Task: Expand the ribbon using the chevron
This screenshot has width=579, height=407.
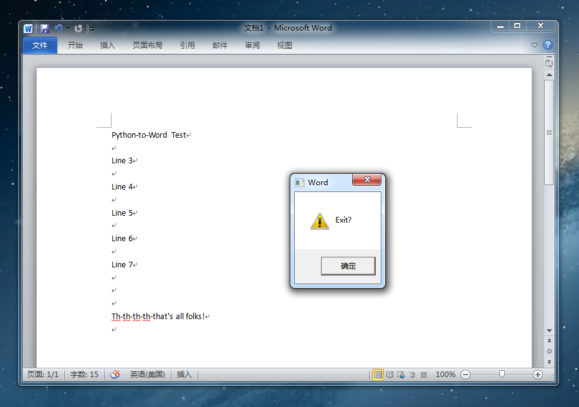Action: pyautogui.click(x=534, y=45)
